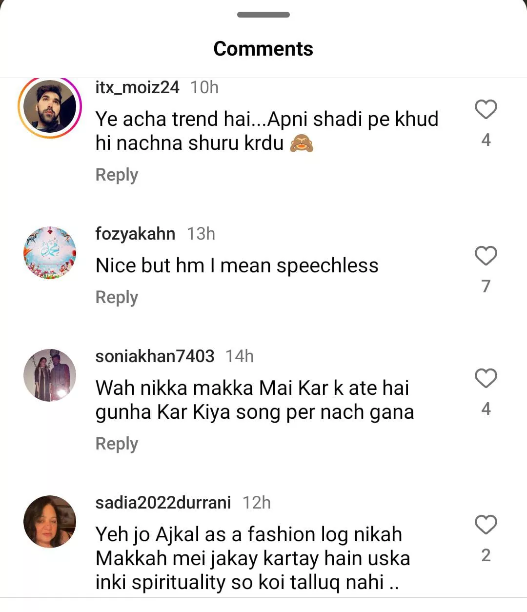
Task: Open fozyakahn's profile picture
Action: (x=50, y=253)
